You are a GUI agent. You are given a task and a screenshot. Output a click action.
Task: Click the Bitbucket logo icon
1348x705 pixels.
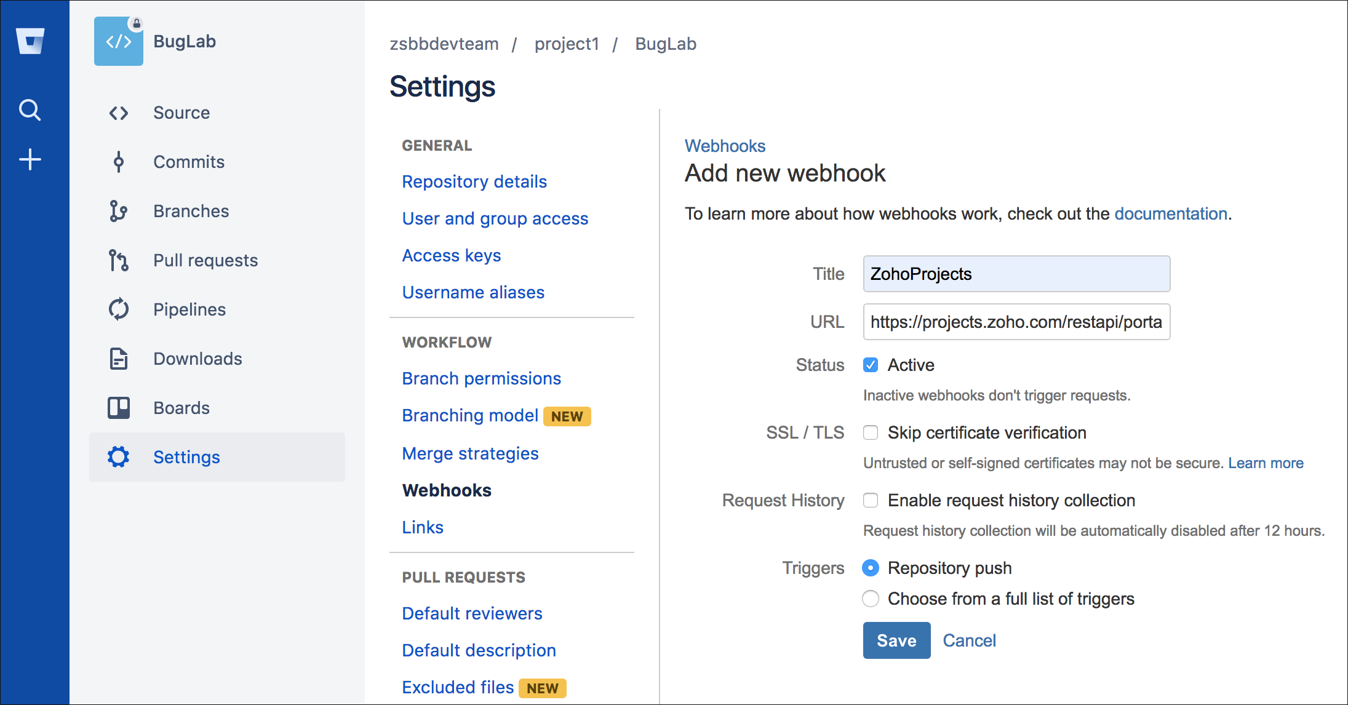[30, 41]
